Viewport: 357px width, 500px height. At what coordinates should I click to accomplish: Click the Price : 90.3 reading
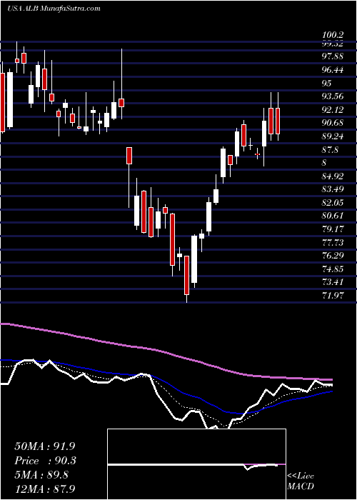point(44,461)
